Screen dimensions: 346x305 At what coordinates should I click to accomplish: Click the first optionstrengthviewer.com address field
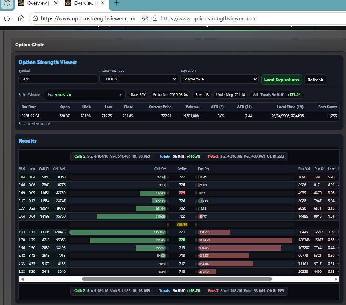(88, 18)
